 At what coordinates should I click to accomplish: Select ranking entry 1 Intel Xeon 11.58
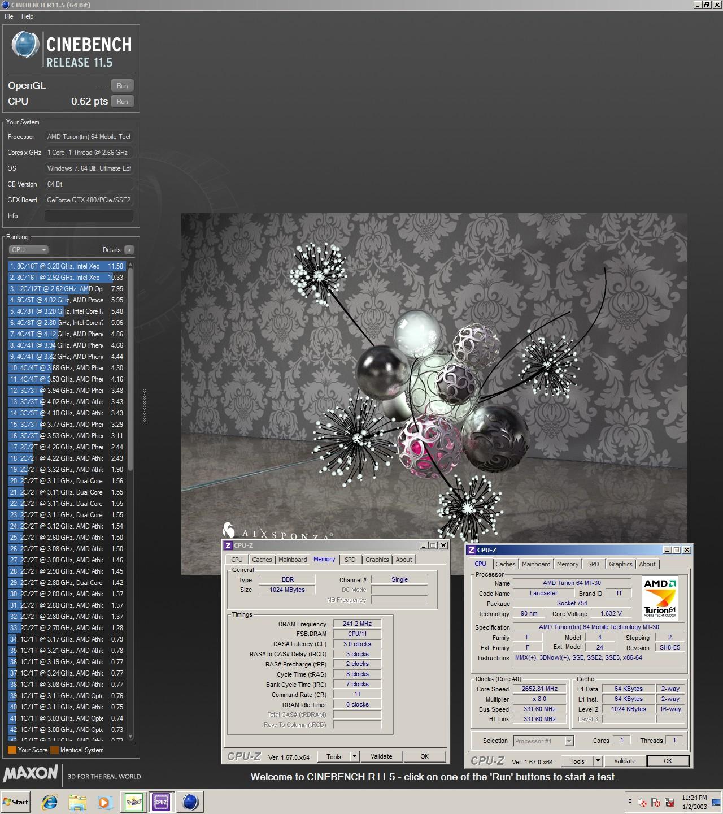[67, 266]
